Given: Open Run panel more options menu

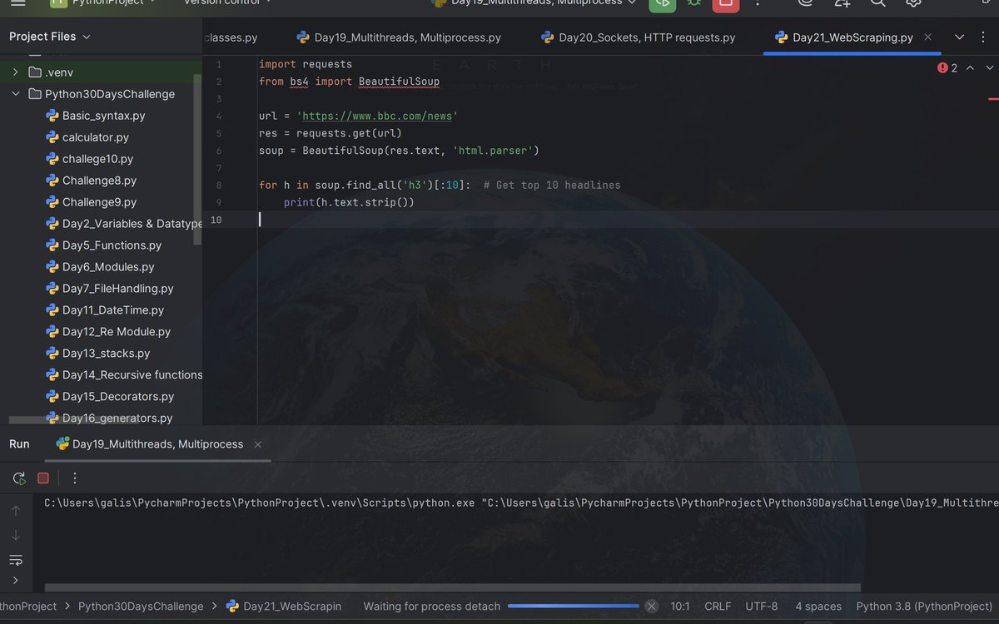Looking at the screenshot, I should (75, 478).
